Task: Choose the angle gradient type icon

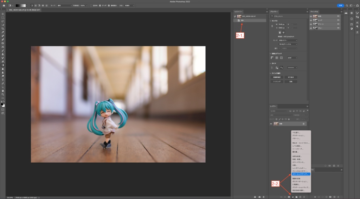Action: tap(39, 6)
